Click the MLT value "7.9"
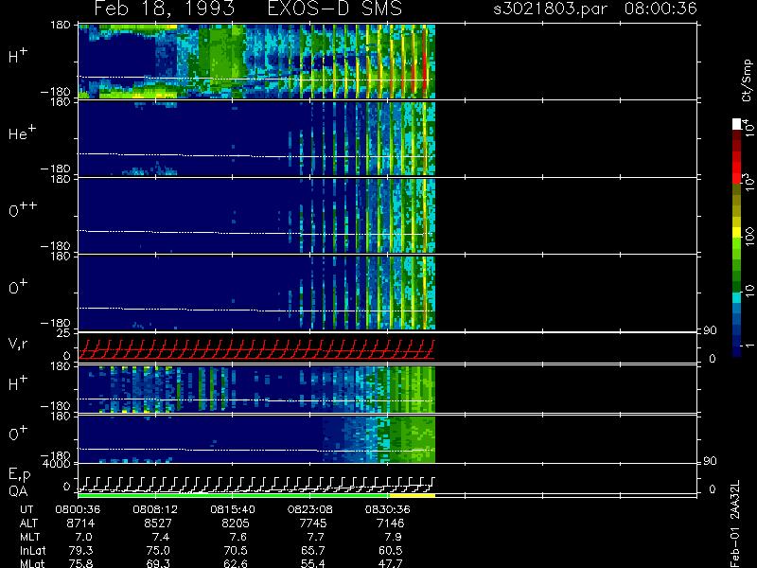757x568 pixels. [x=393, y=537]
